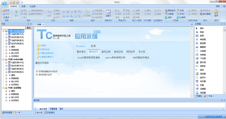Click the undo arrow in 编辑 group
Viewport: 226px width, 119px height.
[x=64, y=16]
